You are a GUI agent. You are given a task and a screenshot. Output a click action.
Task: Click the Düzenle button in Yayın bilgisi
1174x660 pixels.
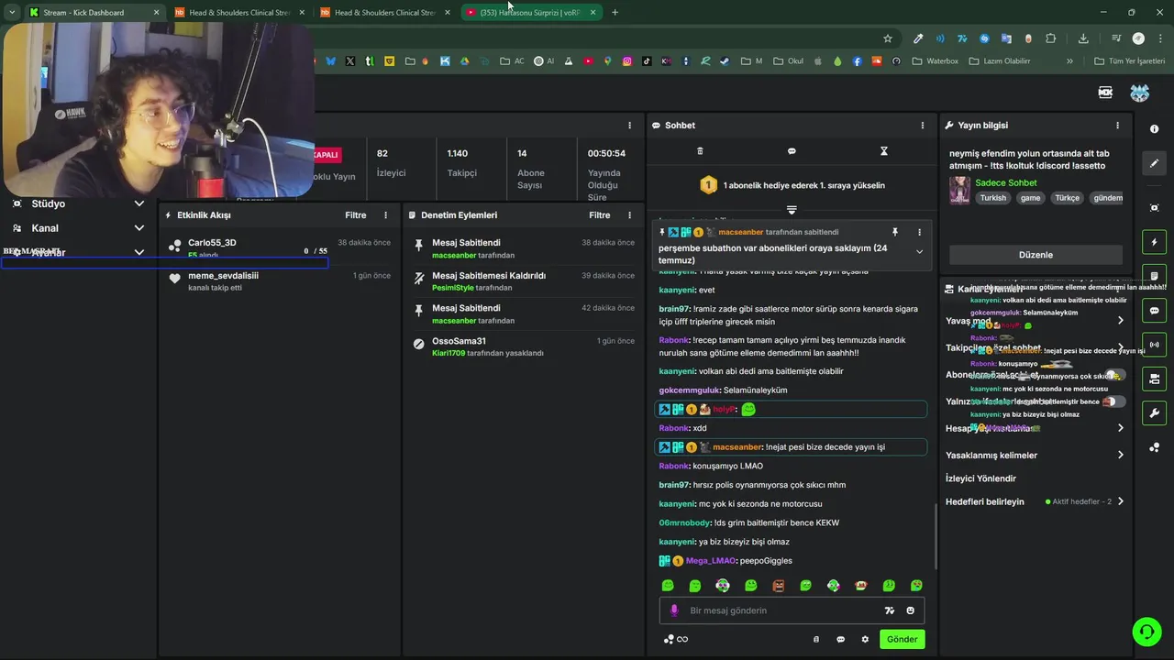[1036, 255]
